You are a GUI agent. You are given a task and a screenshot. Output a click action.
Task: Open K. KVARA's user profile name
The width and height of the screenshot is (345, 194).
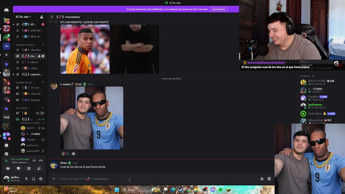tap(65, 84)
